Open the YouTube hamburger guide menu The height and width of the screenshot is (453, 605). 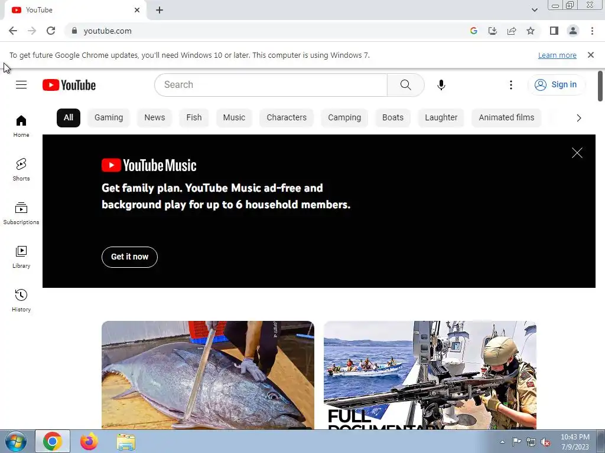pos(21,85)
